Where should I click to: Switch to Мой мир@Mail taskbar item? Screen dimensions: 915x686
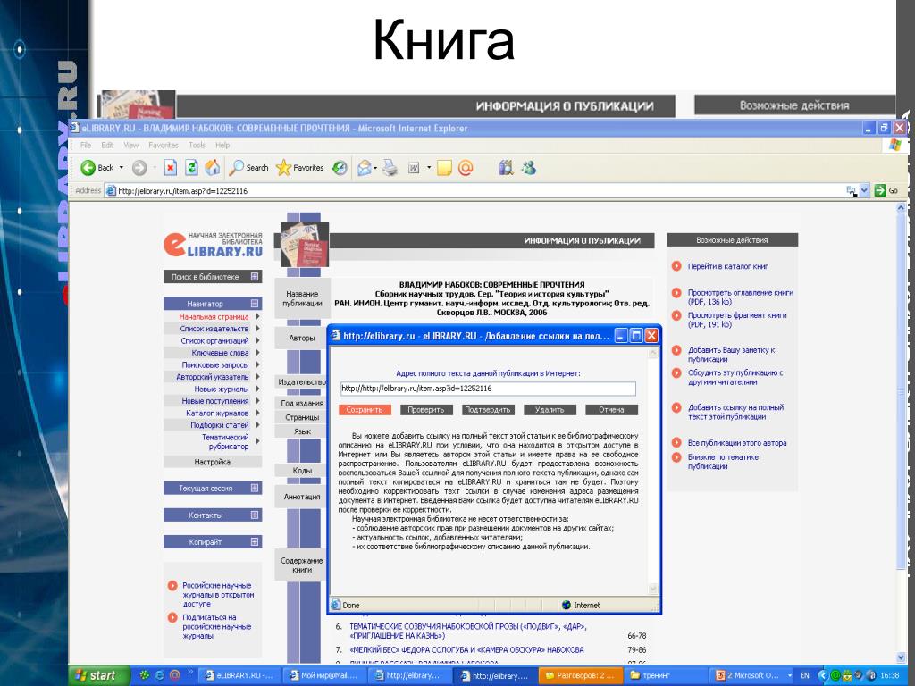click(324, 675)
